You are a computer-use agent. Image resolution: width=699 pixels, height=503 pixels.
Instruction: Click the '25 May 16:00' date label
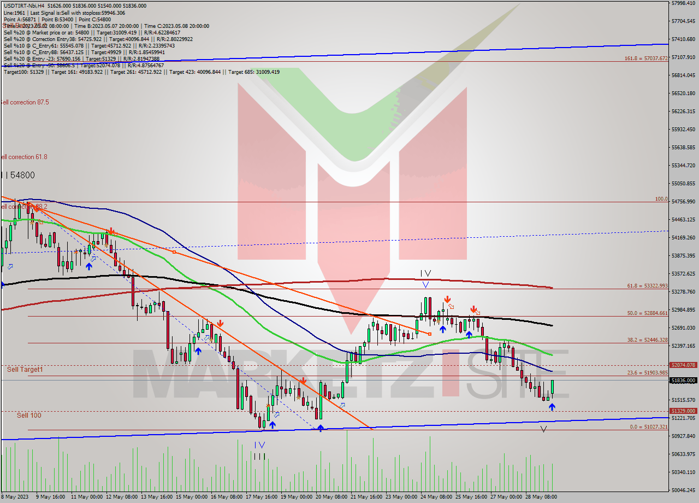[x=471, y=497]
